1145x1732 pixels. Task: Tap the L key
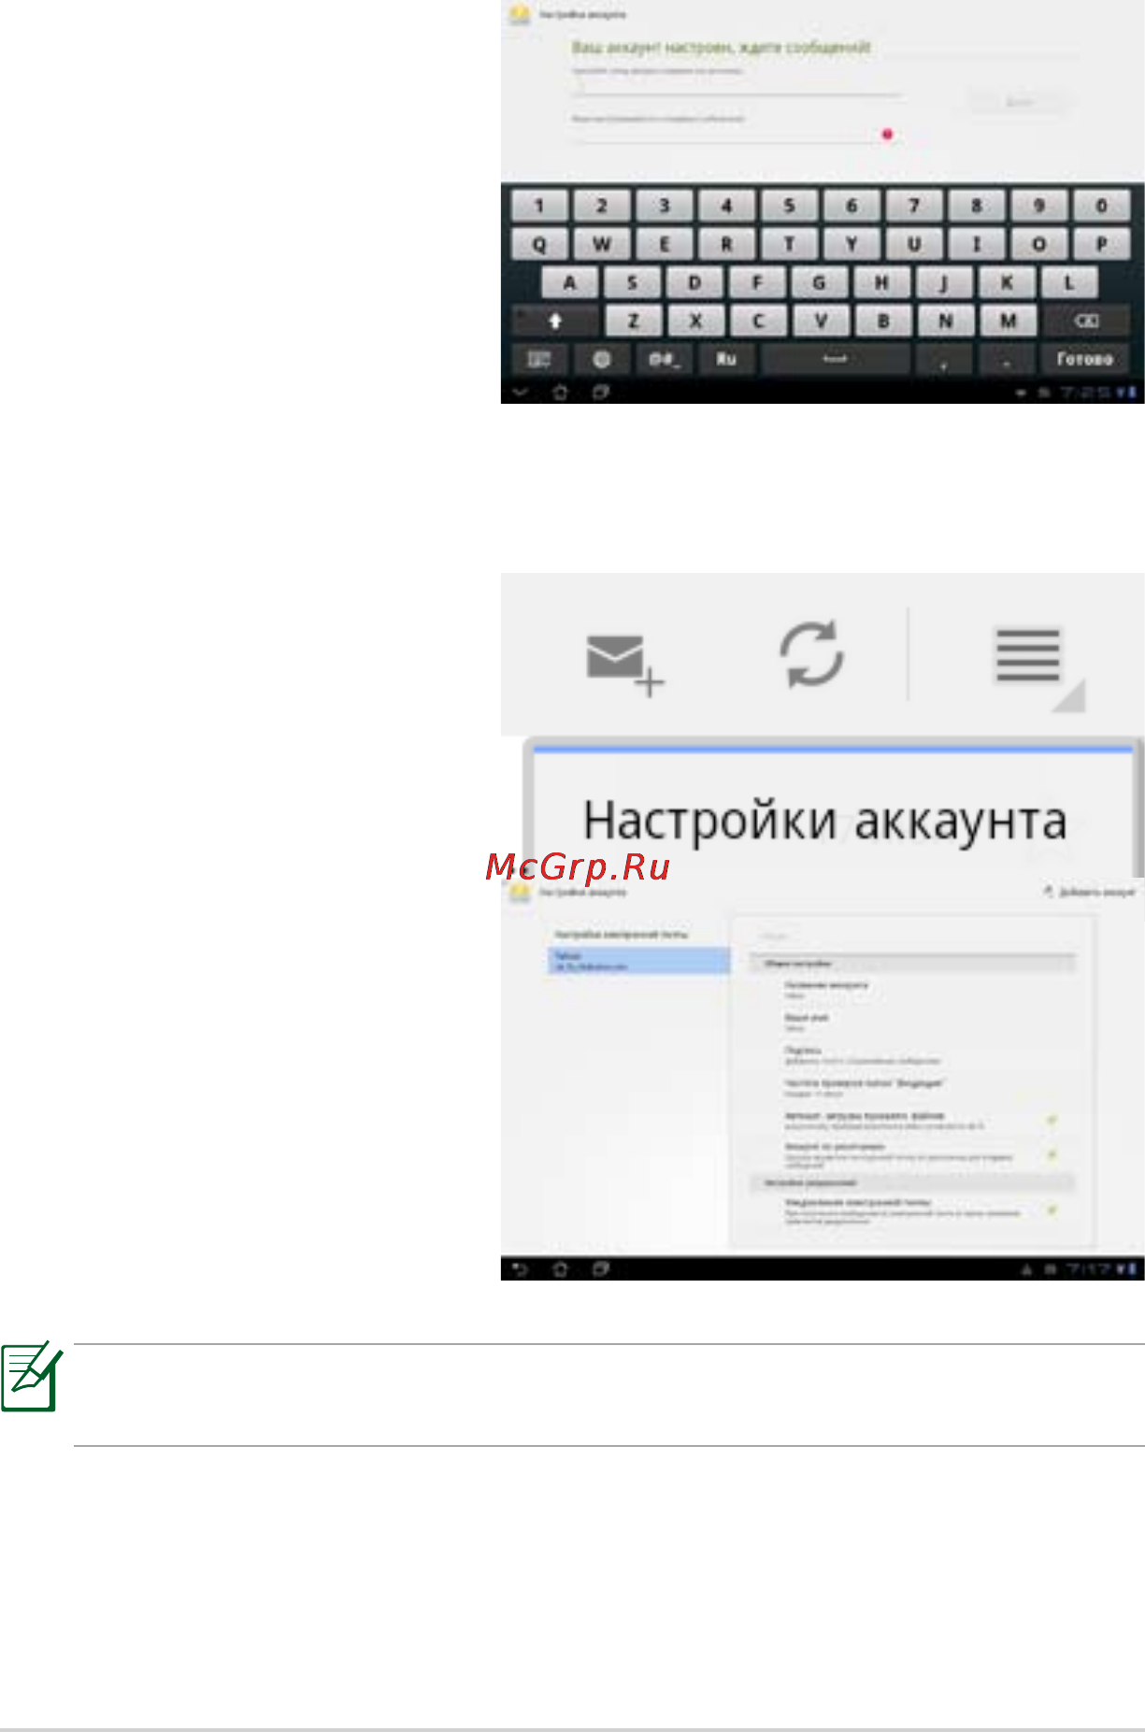point(1069,282)
